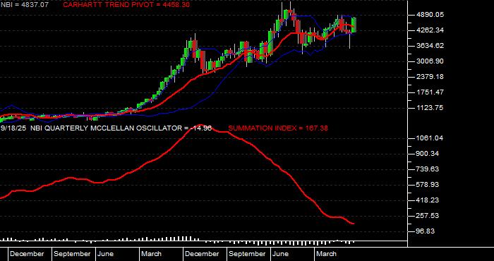The image size is (494, 261).
Task: Select the rightmost March timeline label
Action: coord(326,254)
